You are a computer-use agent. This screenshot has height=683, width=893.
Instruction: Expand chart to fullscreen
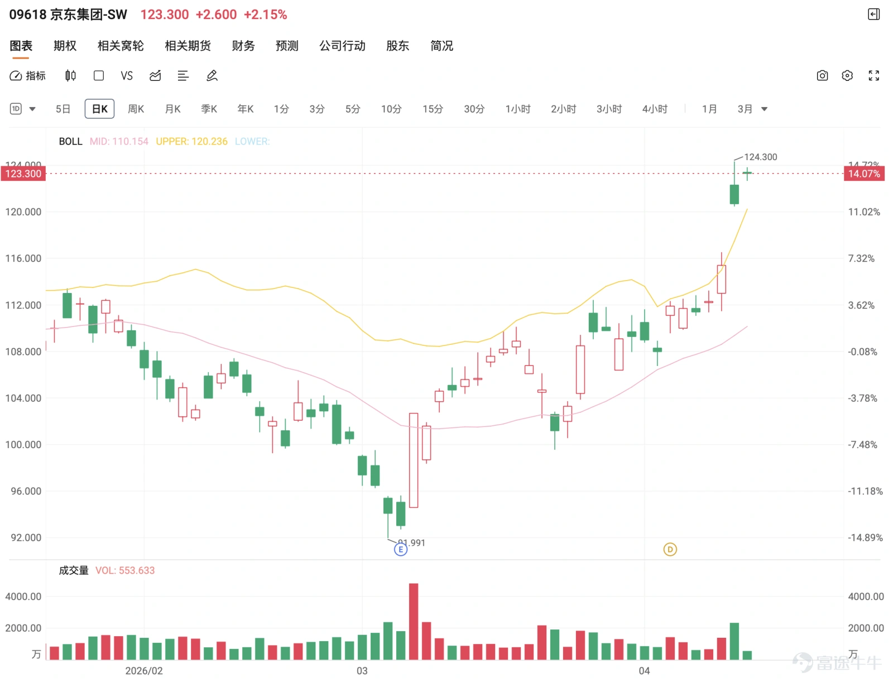coord(874,76)
